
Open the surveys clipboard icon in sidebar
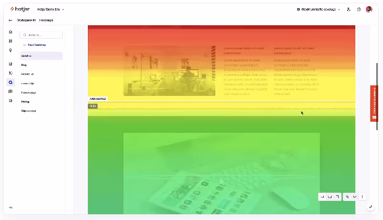11,101
